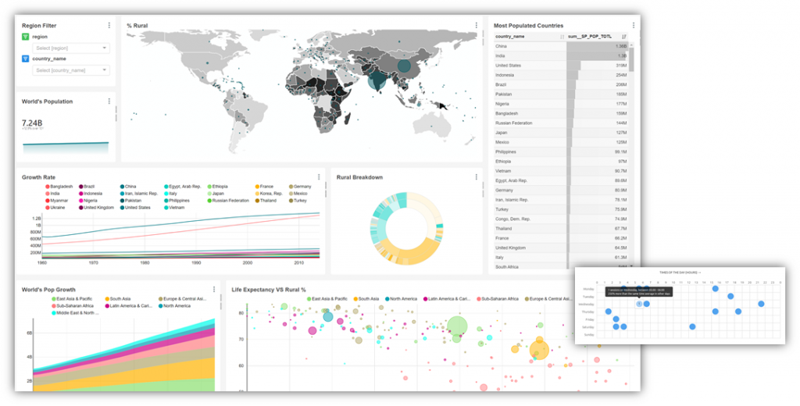Open the Rural Breakdown chart kebab menu

click(476, 177)
